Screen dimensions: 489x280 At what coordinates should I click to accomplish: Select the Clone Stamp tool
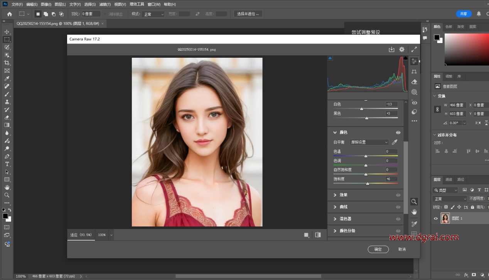(7, 102)
